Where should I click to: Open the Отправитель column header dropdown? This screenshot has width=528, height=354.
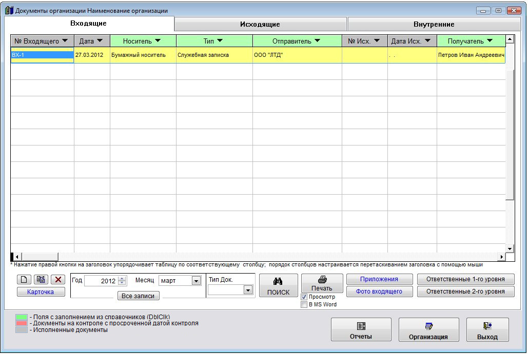pyautogui.click(x=317, y=41)
